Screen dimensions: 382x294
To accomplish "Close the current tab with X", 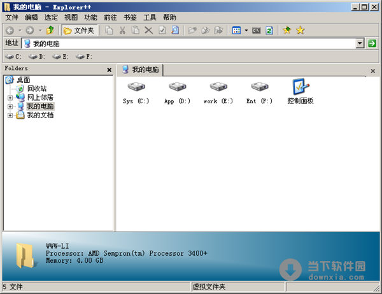I will pyautogui.click(x=372, y=71).
